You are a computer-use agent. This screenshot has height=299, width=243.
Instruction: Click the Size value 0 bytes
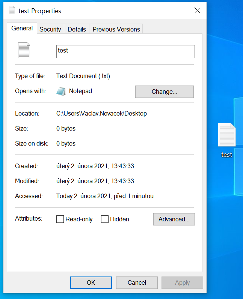point(66,129)
